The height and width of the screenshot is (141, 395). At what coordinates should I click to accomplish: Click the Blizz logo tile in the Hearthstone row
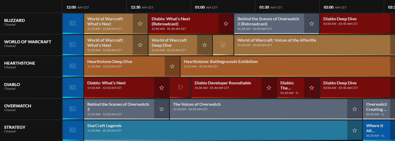point(73,66)
